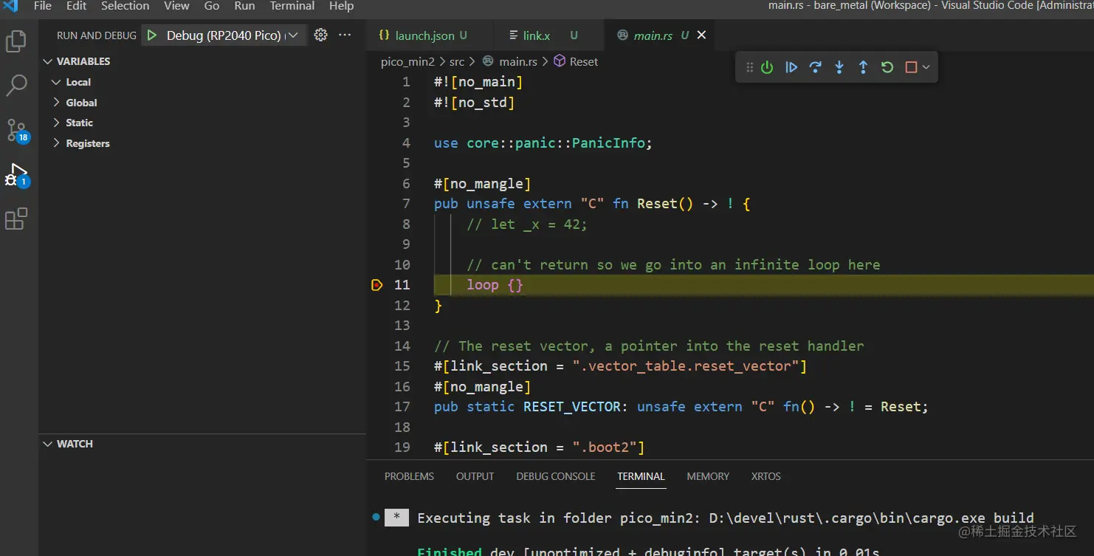Image resolution: width=1094 pixels, height=556 pixels.
Task: Open the Edit menu
Action: point(76,6)
